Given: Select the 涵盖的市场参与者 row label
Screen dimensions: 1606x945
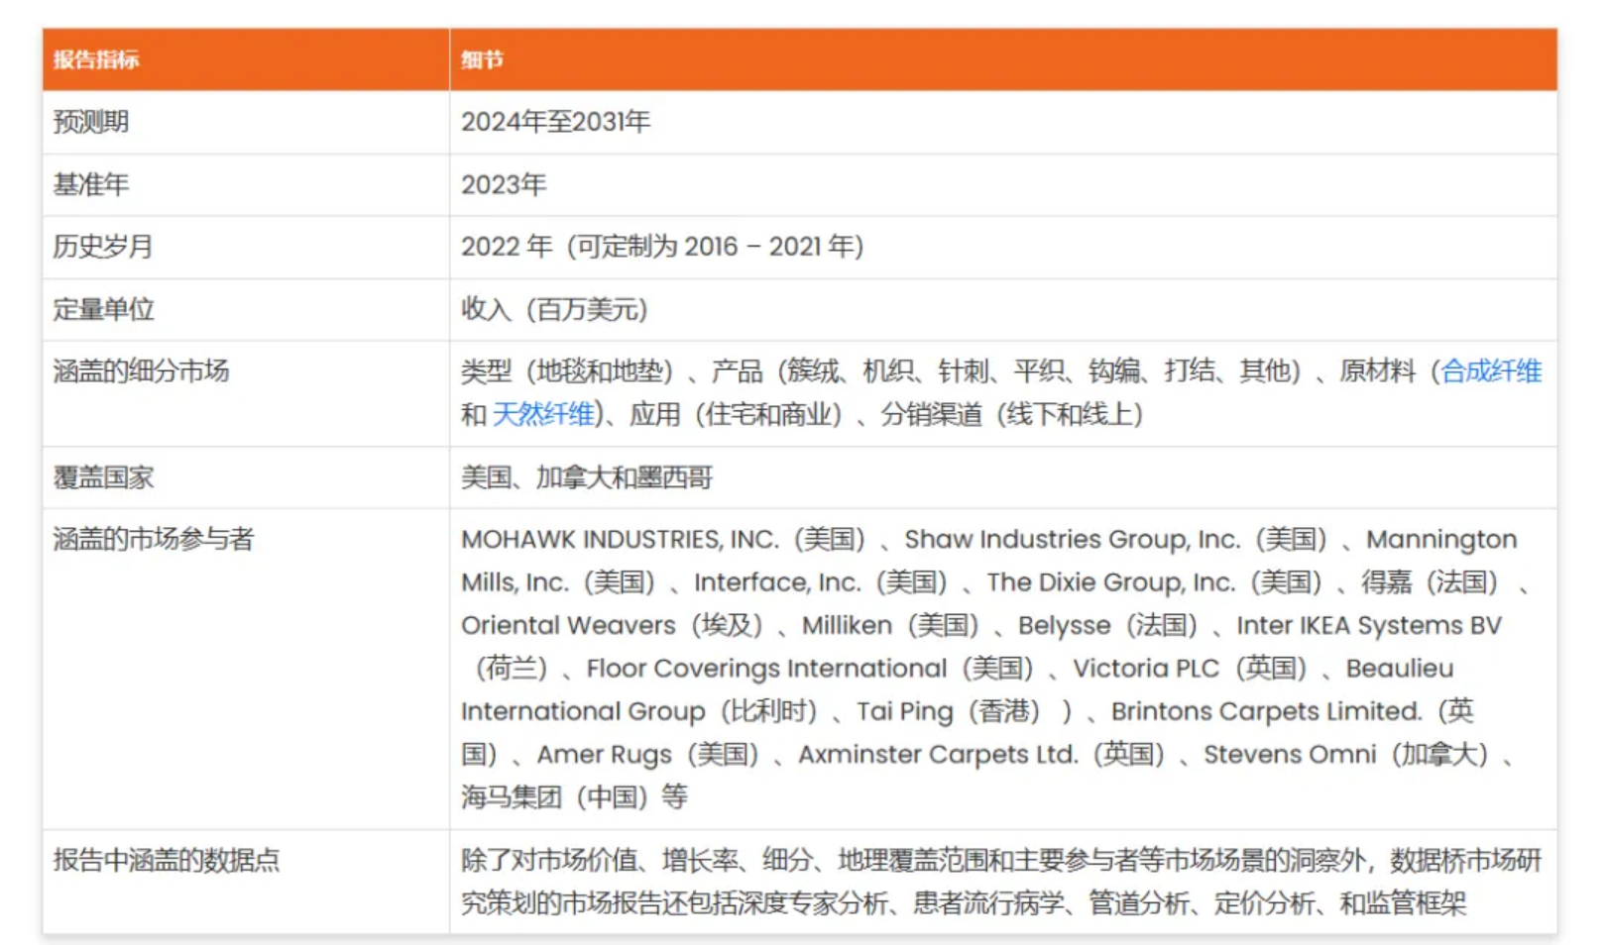Looking at the screenshot, I should (154, 540).
